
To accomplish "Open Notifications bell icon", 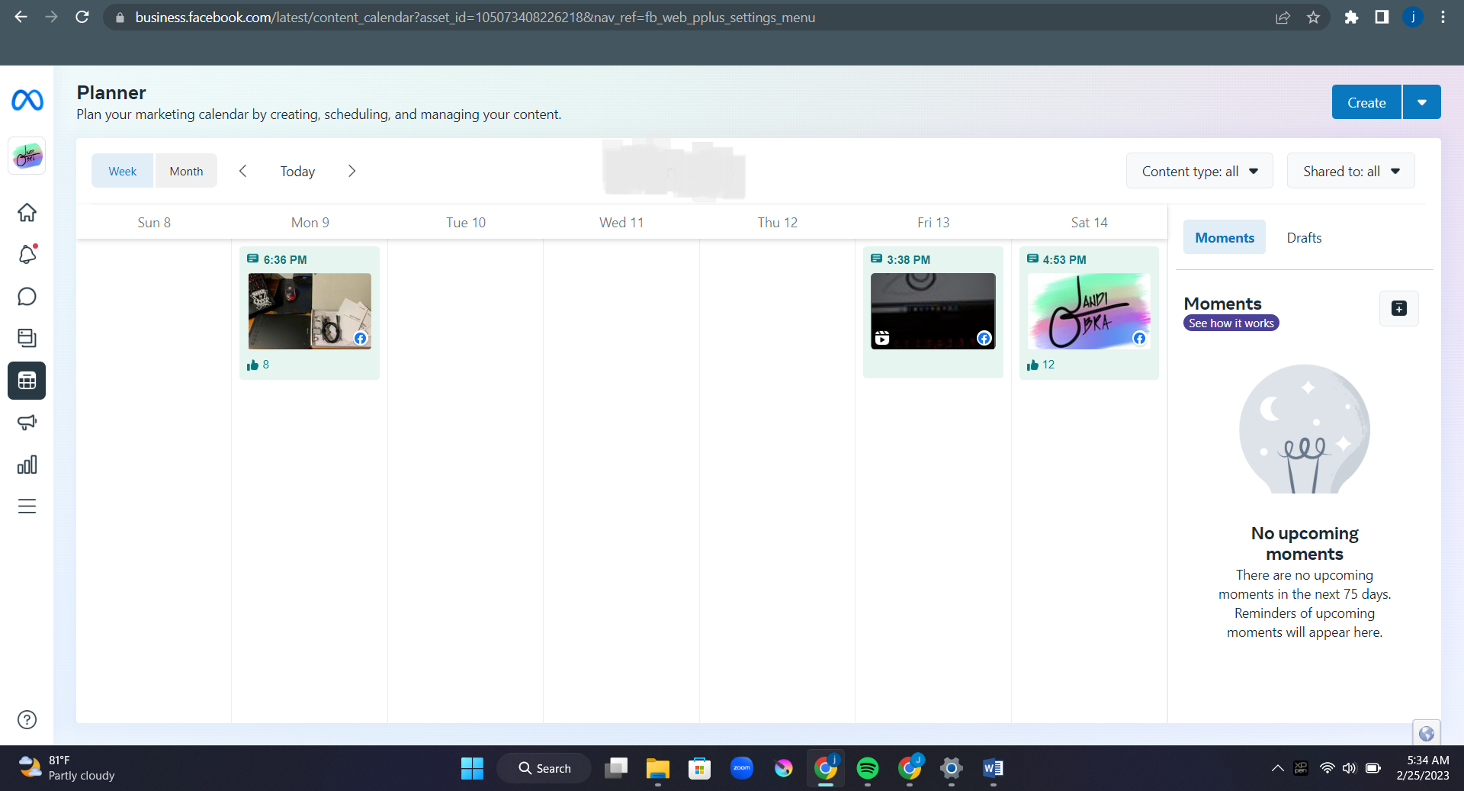I will [27, 254].
